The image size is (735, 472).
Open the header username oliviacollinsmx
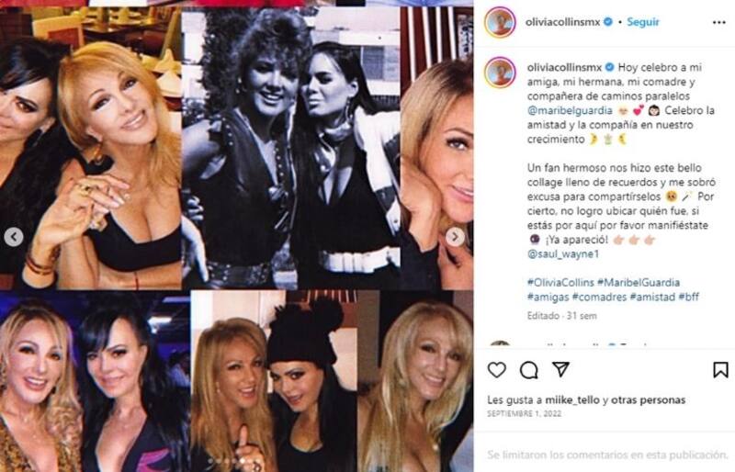click(562, 22)
